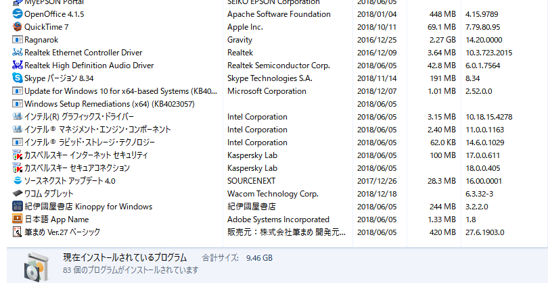Select the Ragnarok program name

41,40
